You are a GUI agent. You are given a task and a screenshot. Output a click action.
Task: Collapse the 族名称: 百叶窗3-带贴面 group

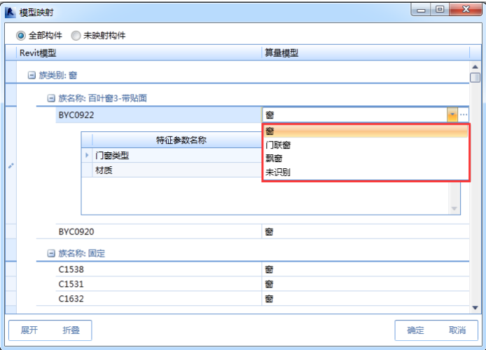(51, 98)
